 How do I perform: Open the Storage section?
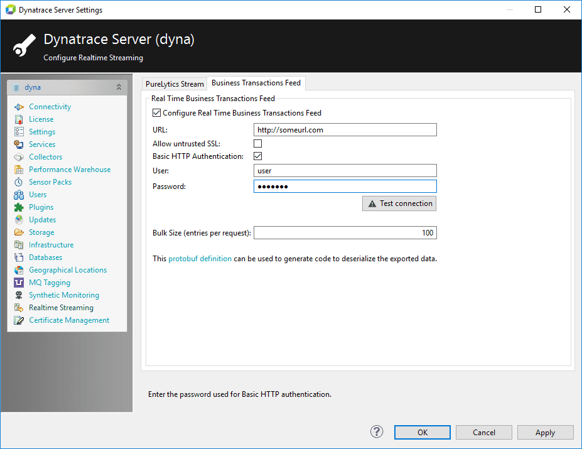coord(41,232)
